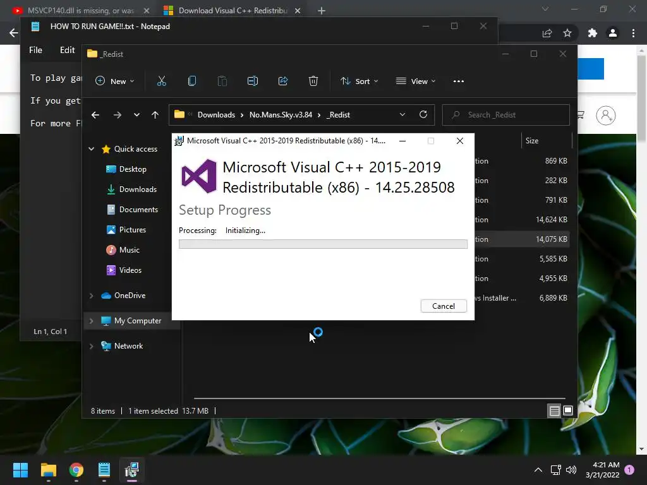Bookmark this page with the star icon
The width and height of the screenshot is (647, 485).
click(x=567, y=33)
